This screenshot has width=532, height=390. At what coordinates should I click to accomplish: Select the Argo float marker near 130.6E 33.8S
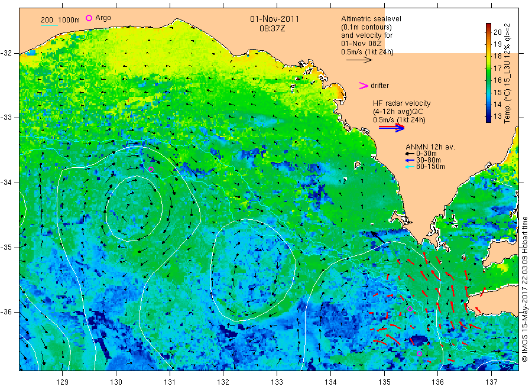[151, 169]
